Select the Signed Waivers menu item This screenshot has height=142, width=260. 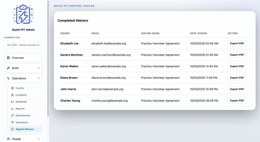click(26, 129)
